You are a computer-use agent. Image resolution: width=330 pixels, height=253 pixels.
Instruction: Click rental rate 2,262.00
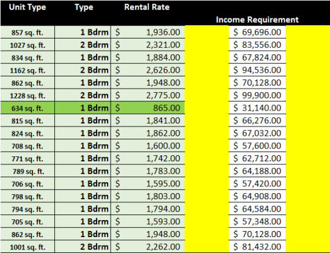tap(148, 247)
